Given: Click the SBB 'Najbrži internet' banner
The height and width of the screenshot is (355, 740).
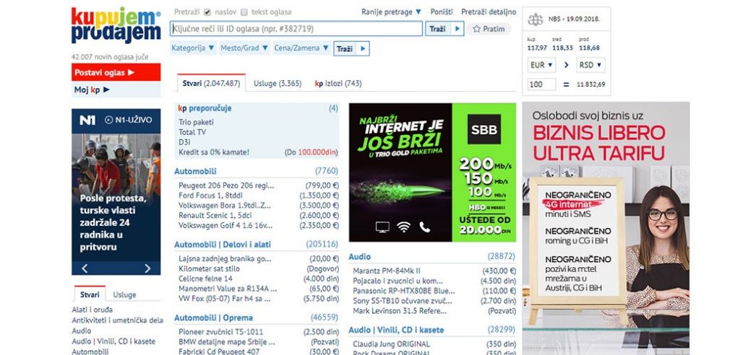Looking at the screenshot, I should [x=432, y=172].
